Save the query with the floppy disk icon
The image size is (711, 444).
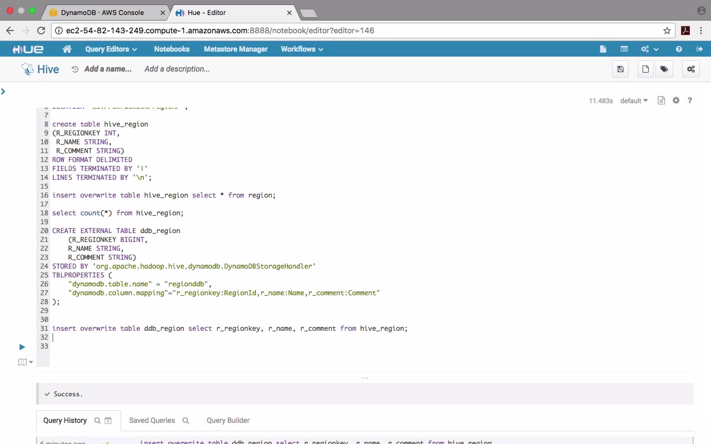(620, 69)
